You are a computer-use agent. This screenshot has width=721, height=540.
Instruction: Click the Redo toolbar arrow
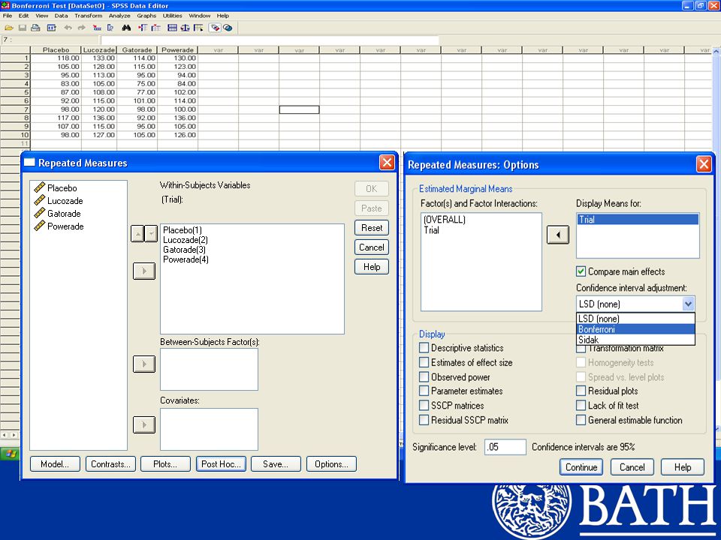pyautogui.click(x=82, y=28)
